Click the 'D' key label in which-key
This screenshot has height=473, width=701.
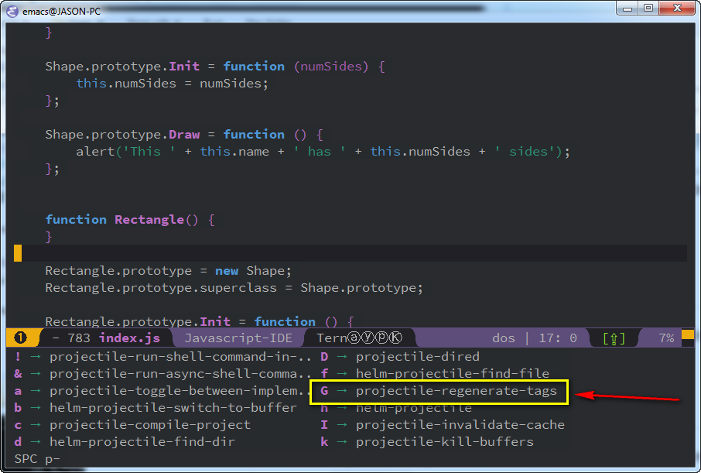324,357
